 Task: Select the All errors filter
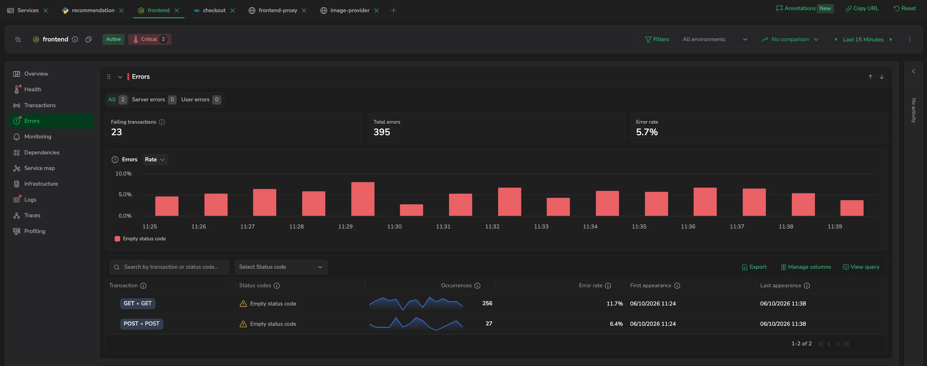[x=117, y=100]
